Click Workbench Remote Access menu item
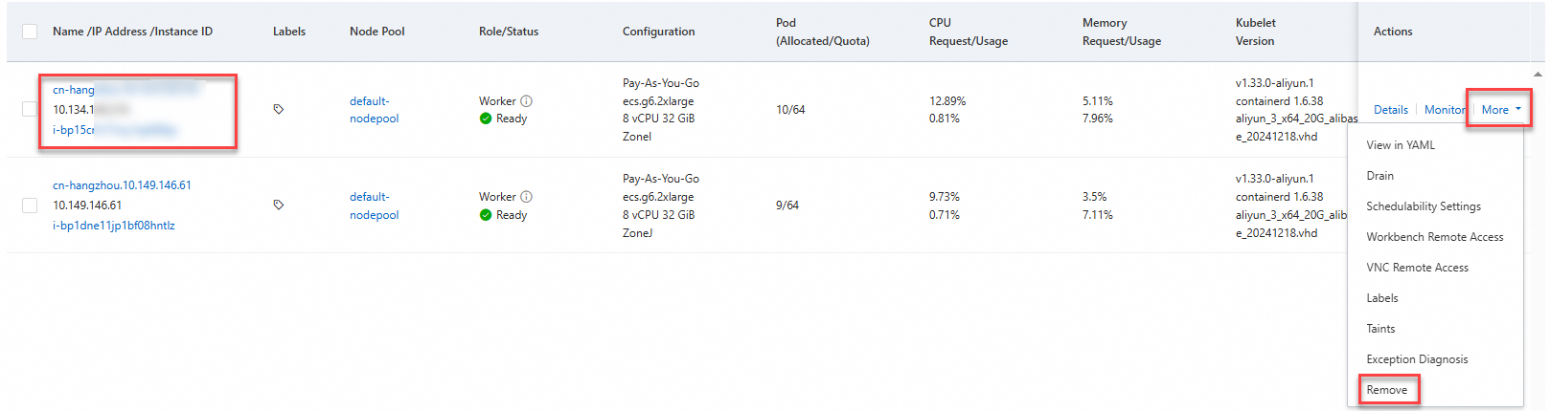The width and height of the screenshot is (1550, 411). click(x=1435, y=237)
